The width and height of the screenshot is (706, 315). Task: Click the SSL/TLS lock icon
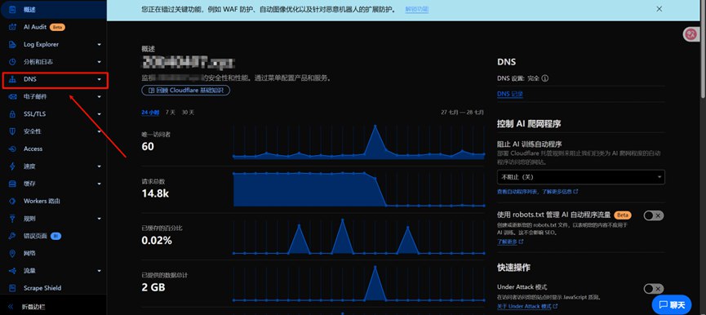[13, 114]
